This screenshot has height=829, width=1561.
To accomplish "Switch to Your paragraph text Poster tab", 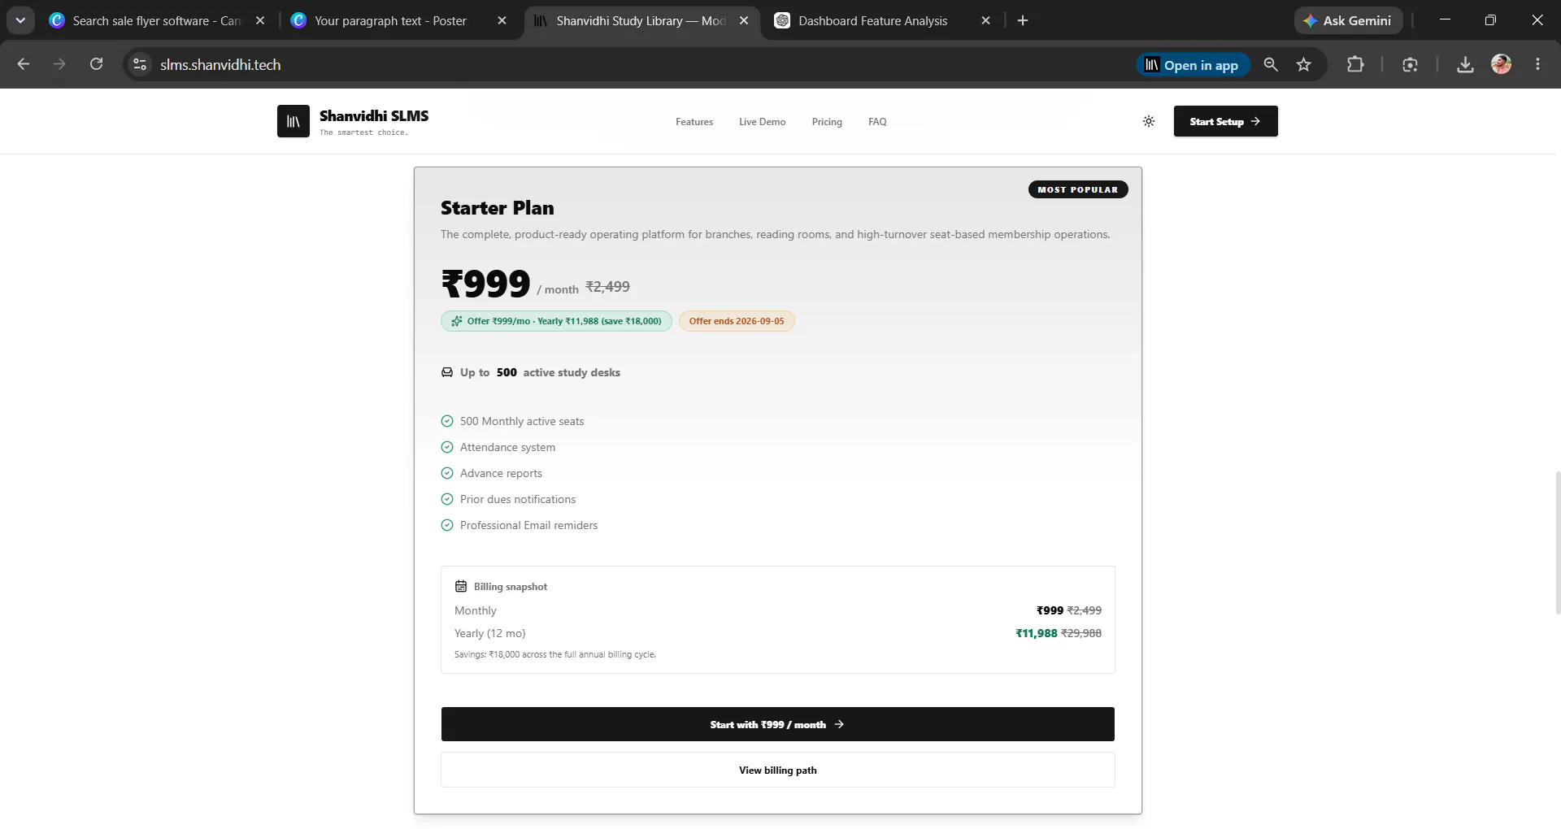I will [x=390, y=20].
